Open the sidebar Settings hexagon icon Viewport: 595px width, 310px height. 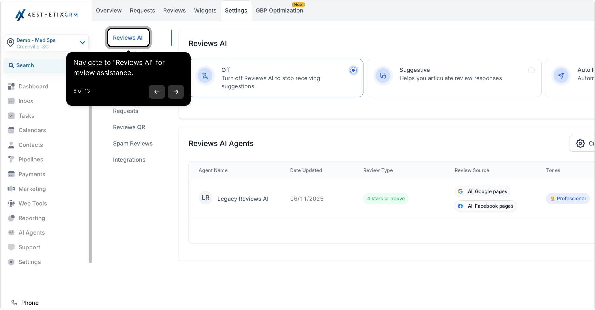click(11, 262)
